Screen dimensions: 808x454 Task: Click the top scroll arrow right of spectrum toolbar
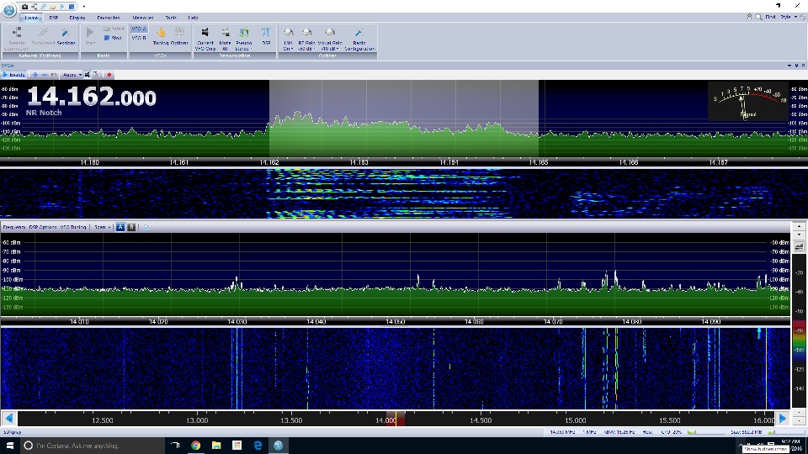(800, 226)
